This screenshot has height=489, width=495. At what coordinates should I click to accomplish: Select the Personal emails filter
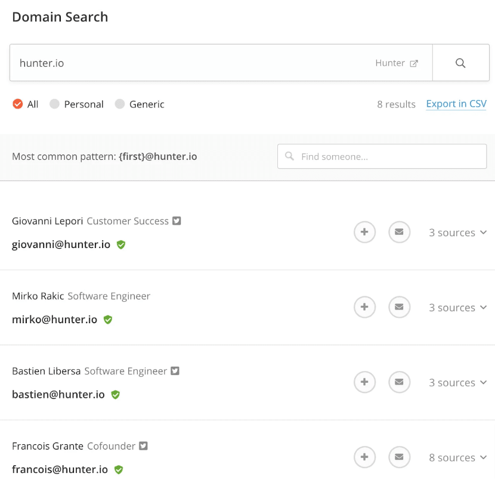click(x=55, y=104)
